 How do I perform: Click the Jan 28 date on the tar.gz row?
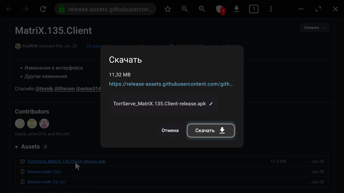(317, 182)
